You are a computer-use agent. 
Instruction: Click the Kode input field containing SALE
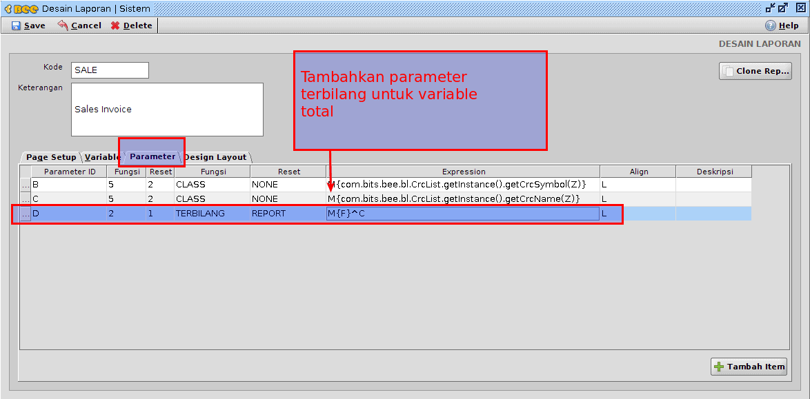coord(110,70)
